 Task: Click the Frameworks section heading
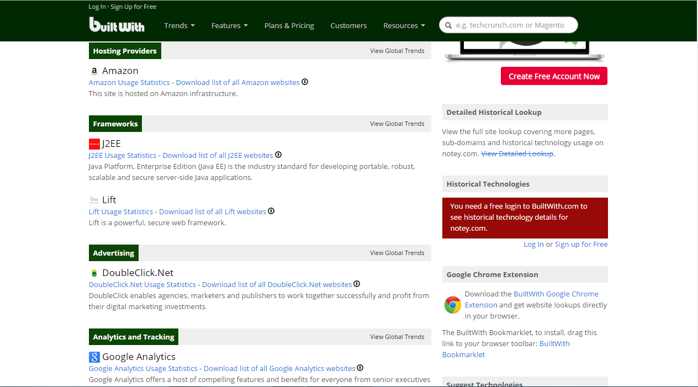(115, 124)
